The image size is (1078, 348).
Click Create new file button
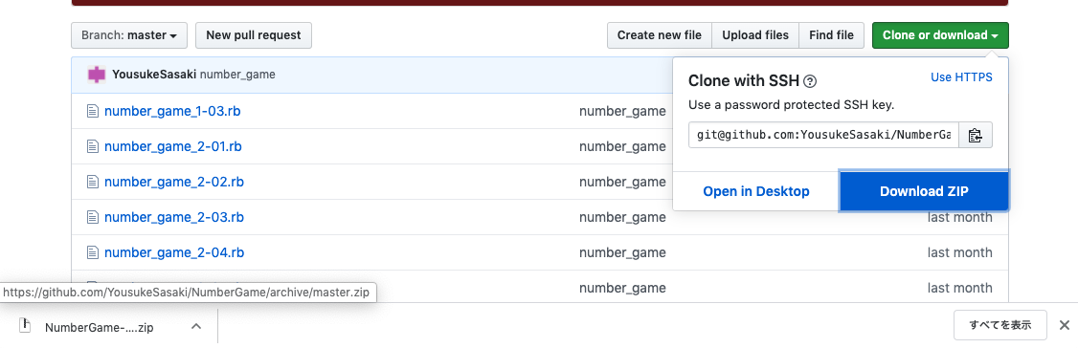click(660, 35)
